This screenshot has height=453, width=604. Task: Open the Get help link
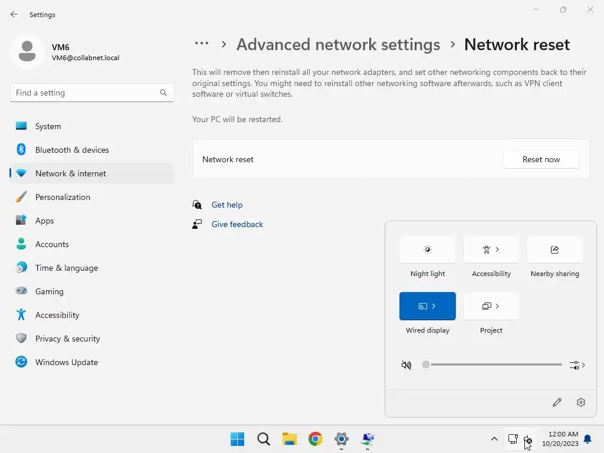coord(227,205)
